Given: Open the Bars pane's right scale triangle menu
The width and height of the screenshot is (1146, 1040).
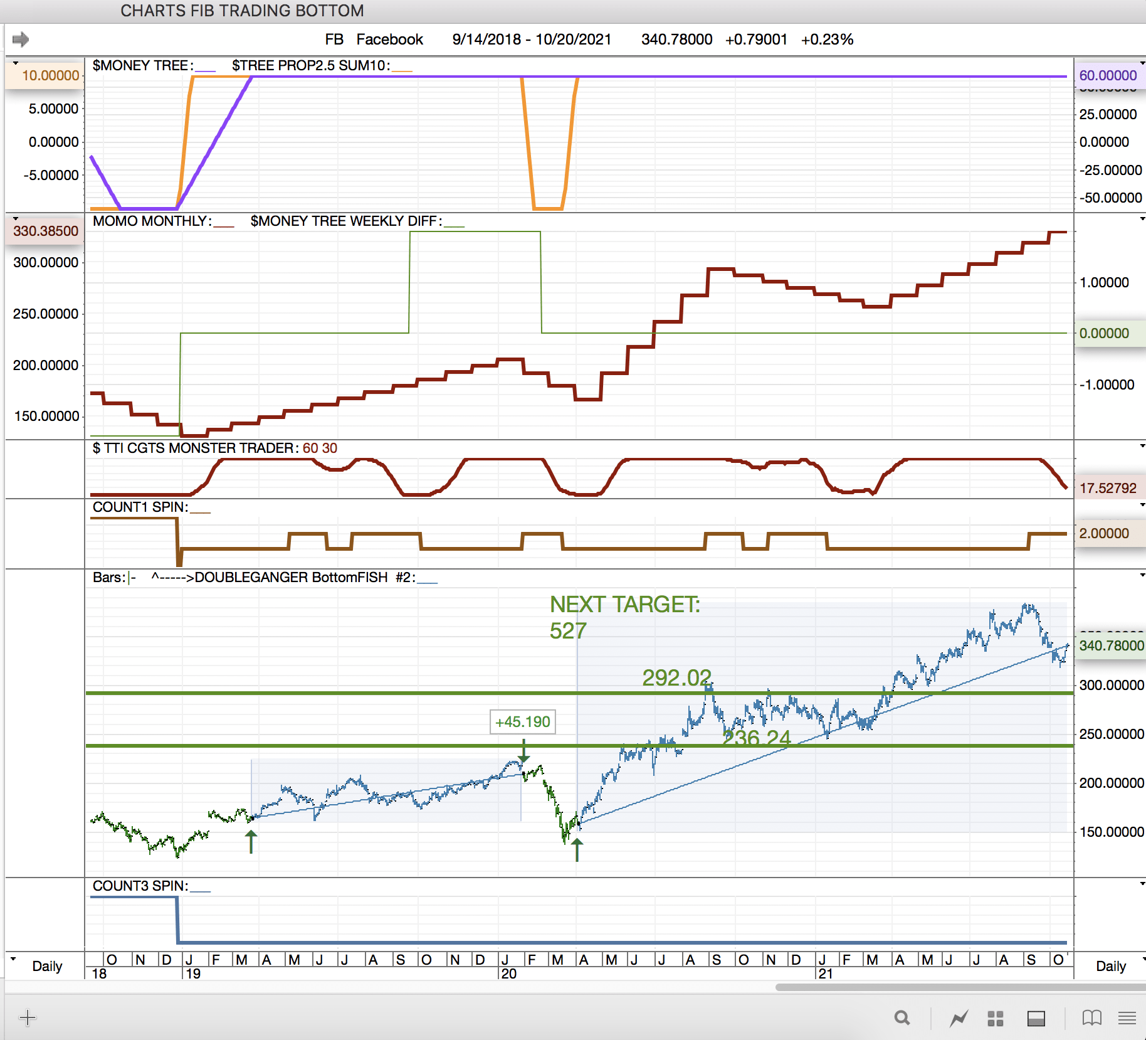Looking at the screenshot, I should click(1142, 575).
